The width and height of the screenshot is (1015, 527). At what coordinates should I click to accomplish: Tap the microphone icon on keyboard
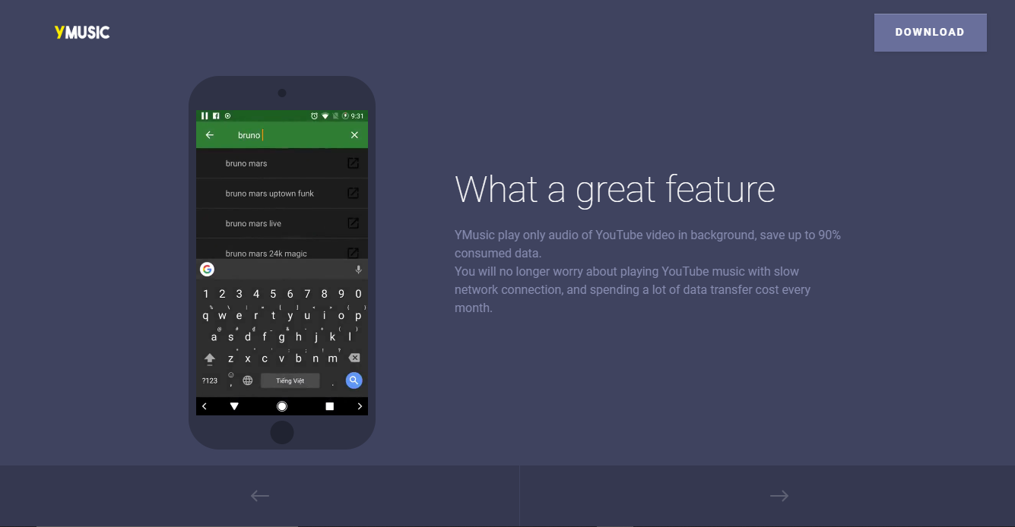coord(358,270)
